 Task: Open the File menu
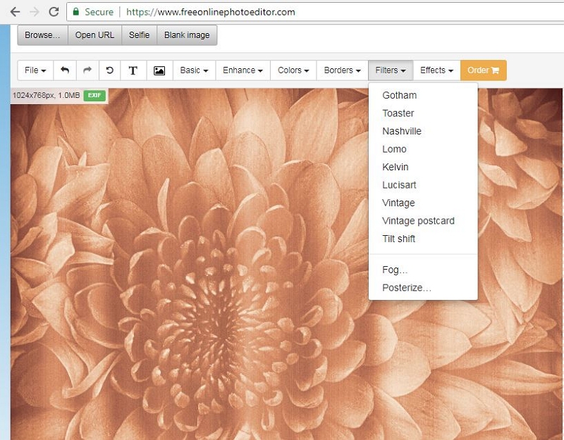pos(34,70)
